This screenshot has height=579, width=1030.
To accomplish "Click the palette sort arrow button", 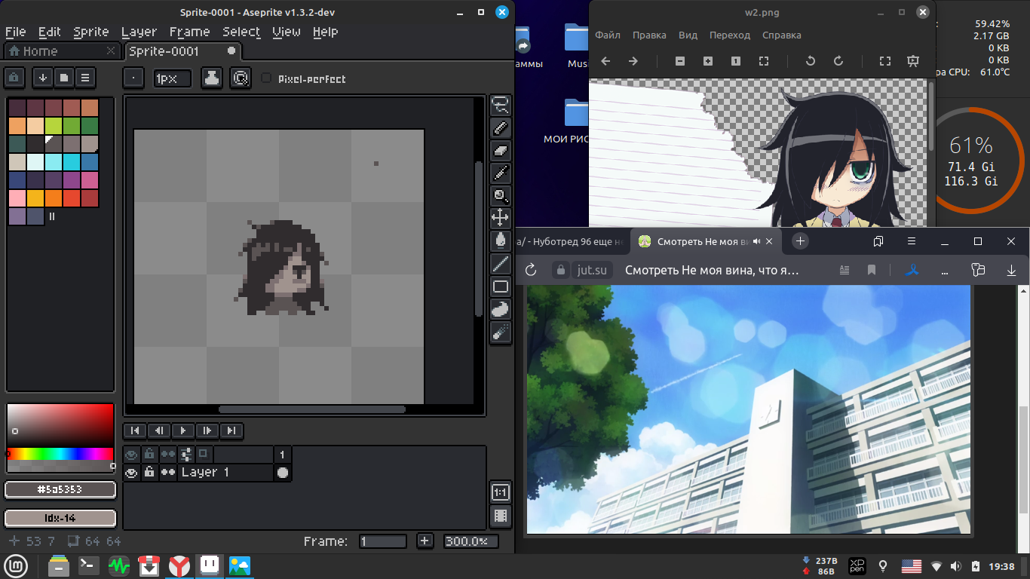I will (43, 78).
